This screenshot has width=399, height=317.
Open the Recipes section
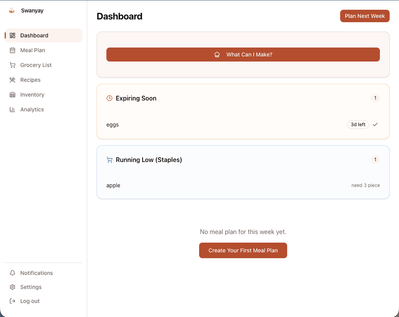tap(30, 79)
